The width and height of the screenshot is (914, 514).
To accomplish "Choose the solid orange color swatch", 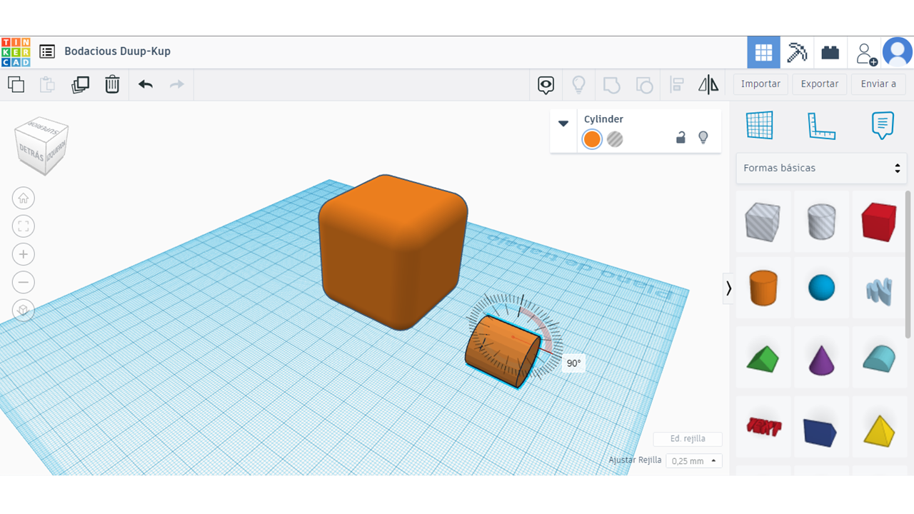I will pyautogui.click(x=592, y=138).
